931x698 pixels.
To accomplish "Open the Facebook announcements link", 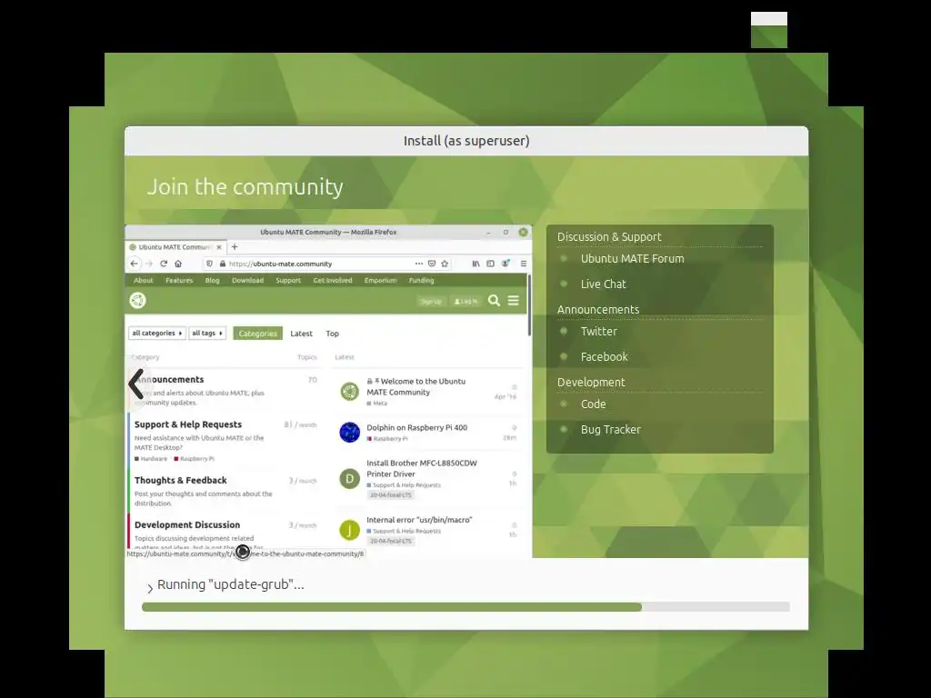I will click(604, 356).
